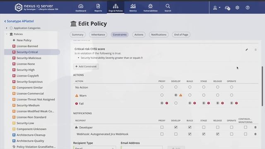The image size is (265, 149).
Task: Open the License-None policy
Action: click(x=26, y=64)
